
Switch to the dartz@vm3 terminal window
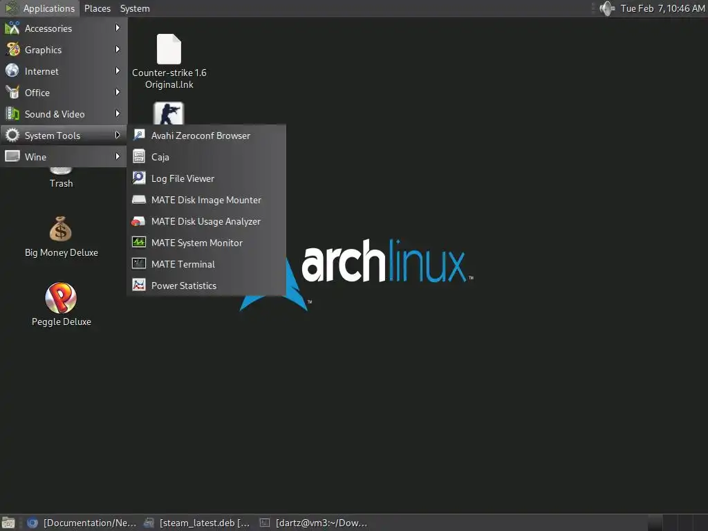[313, 523]
